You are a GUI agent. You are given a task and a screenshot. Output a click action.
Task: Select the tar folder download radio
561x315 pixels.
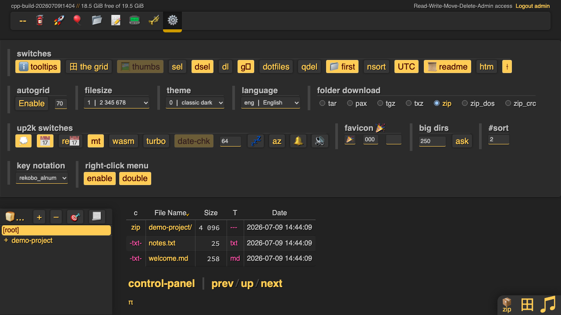click(323, 103)
